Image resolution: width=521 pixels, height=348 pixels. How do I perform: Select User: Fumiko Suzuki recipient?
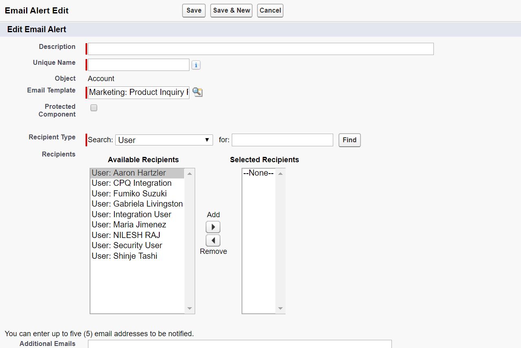tap(137, 194)
